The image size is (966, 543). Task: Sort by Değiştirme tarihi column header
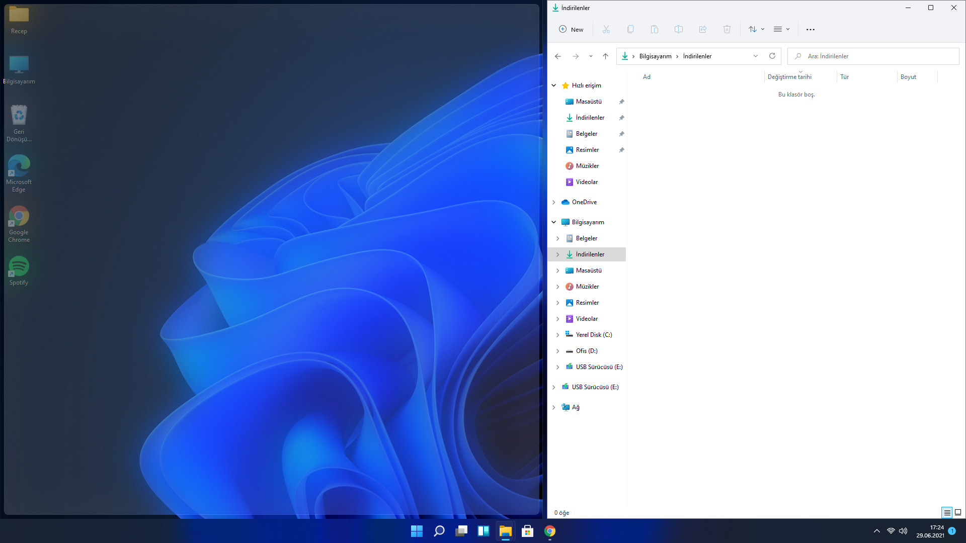(x=789, y=77)
